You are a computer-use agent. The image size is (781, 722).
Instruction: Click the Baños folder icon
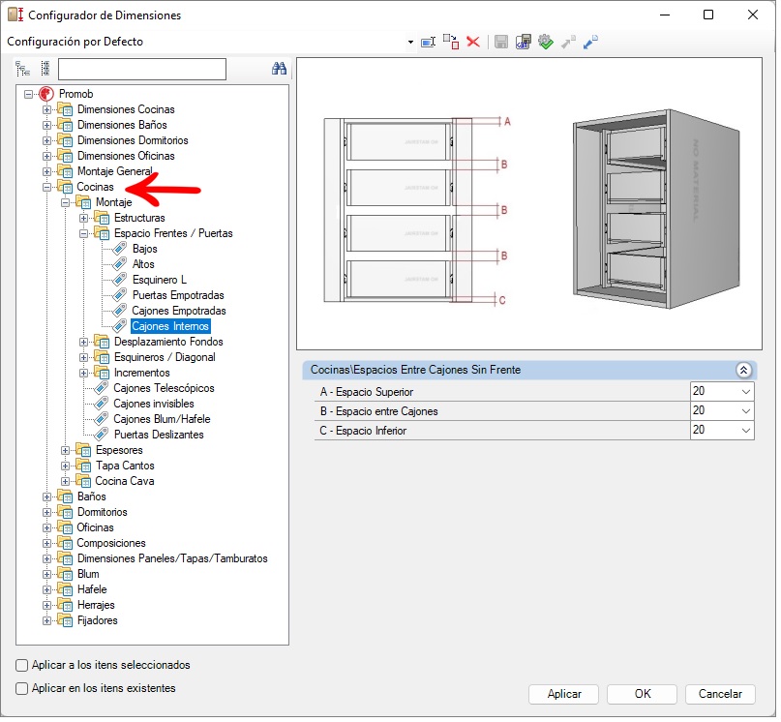pyautogui.click(x=65, y=496)
